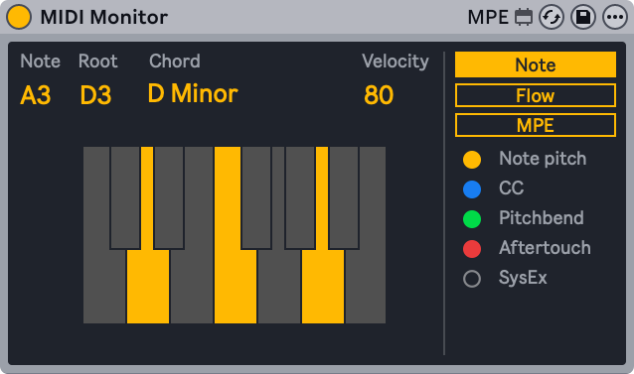Click the A3 note value
The width and height of the screenshot is (634, 374).
point(36,95)
